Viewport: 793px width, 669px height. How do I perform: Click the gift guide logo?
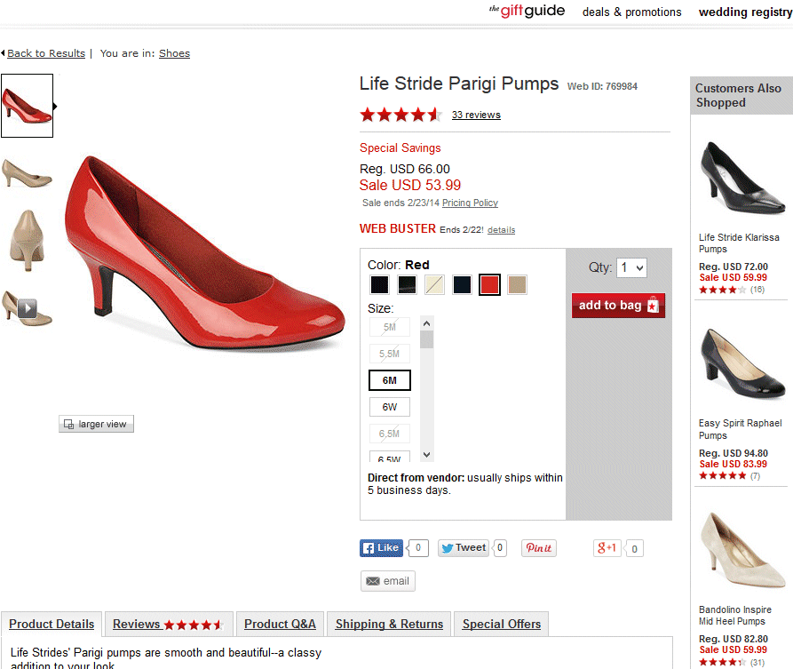(527, 12)
